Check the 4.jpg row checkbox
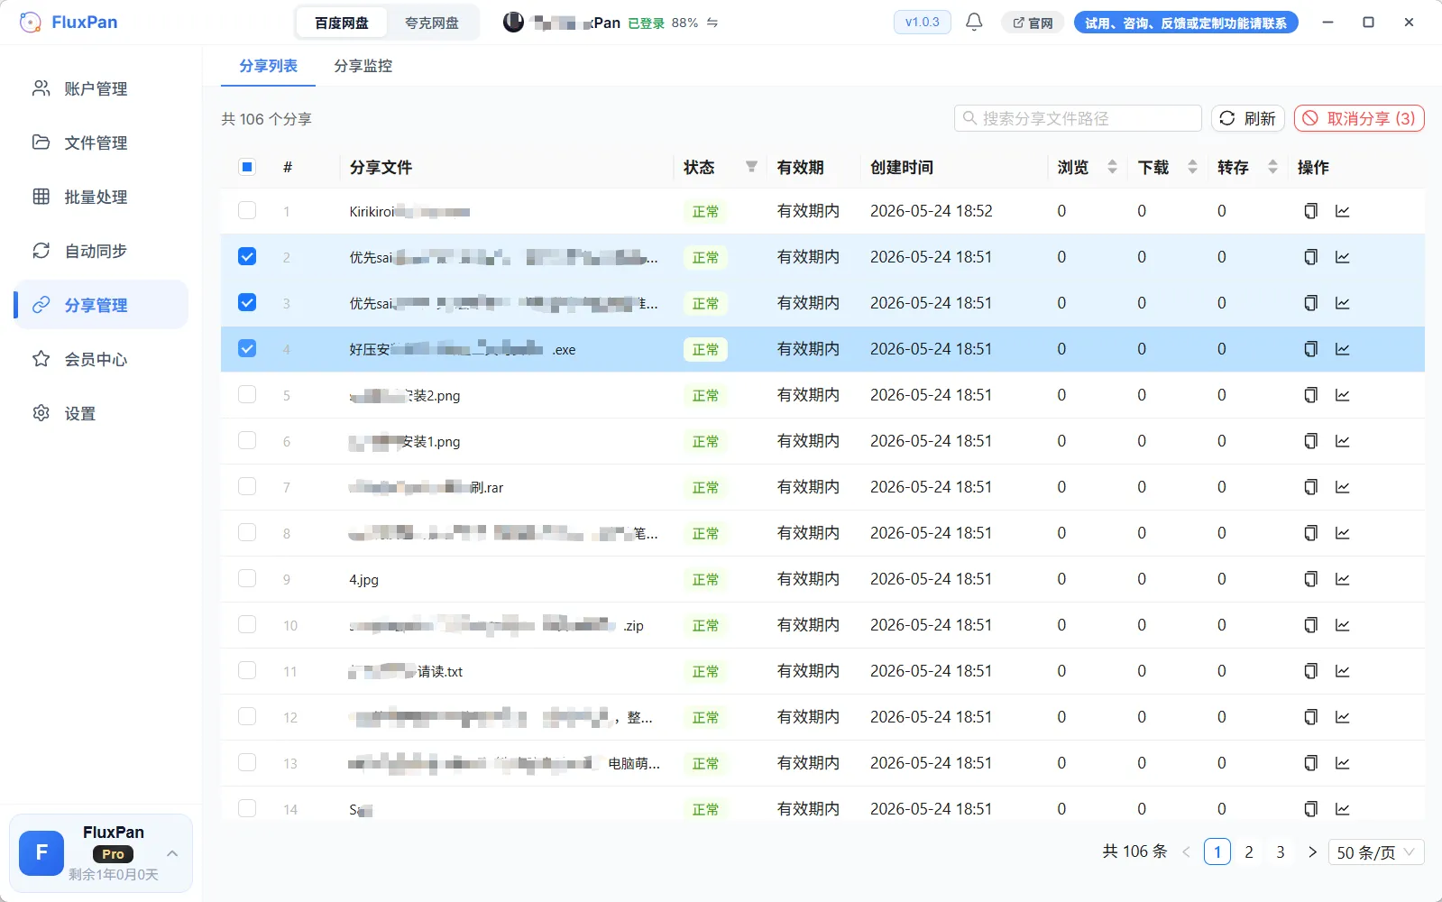This screenshot has width=1442, height=902. tap(247, 579)
